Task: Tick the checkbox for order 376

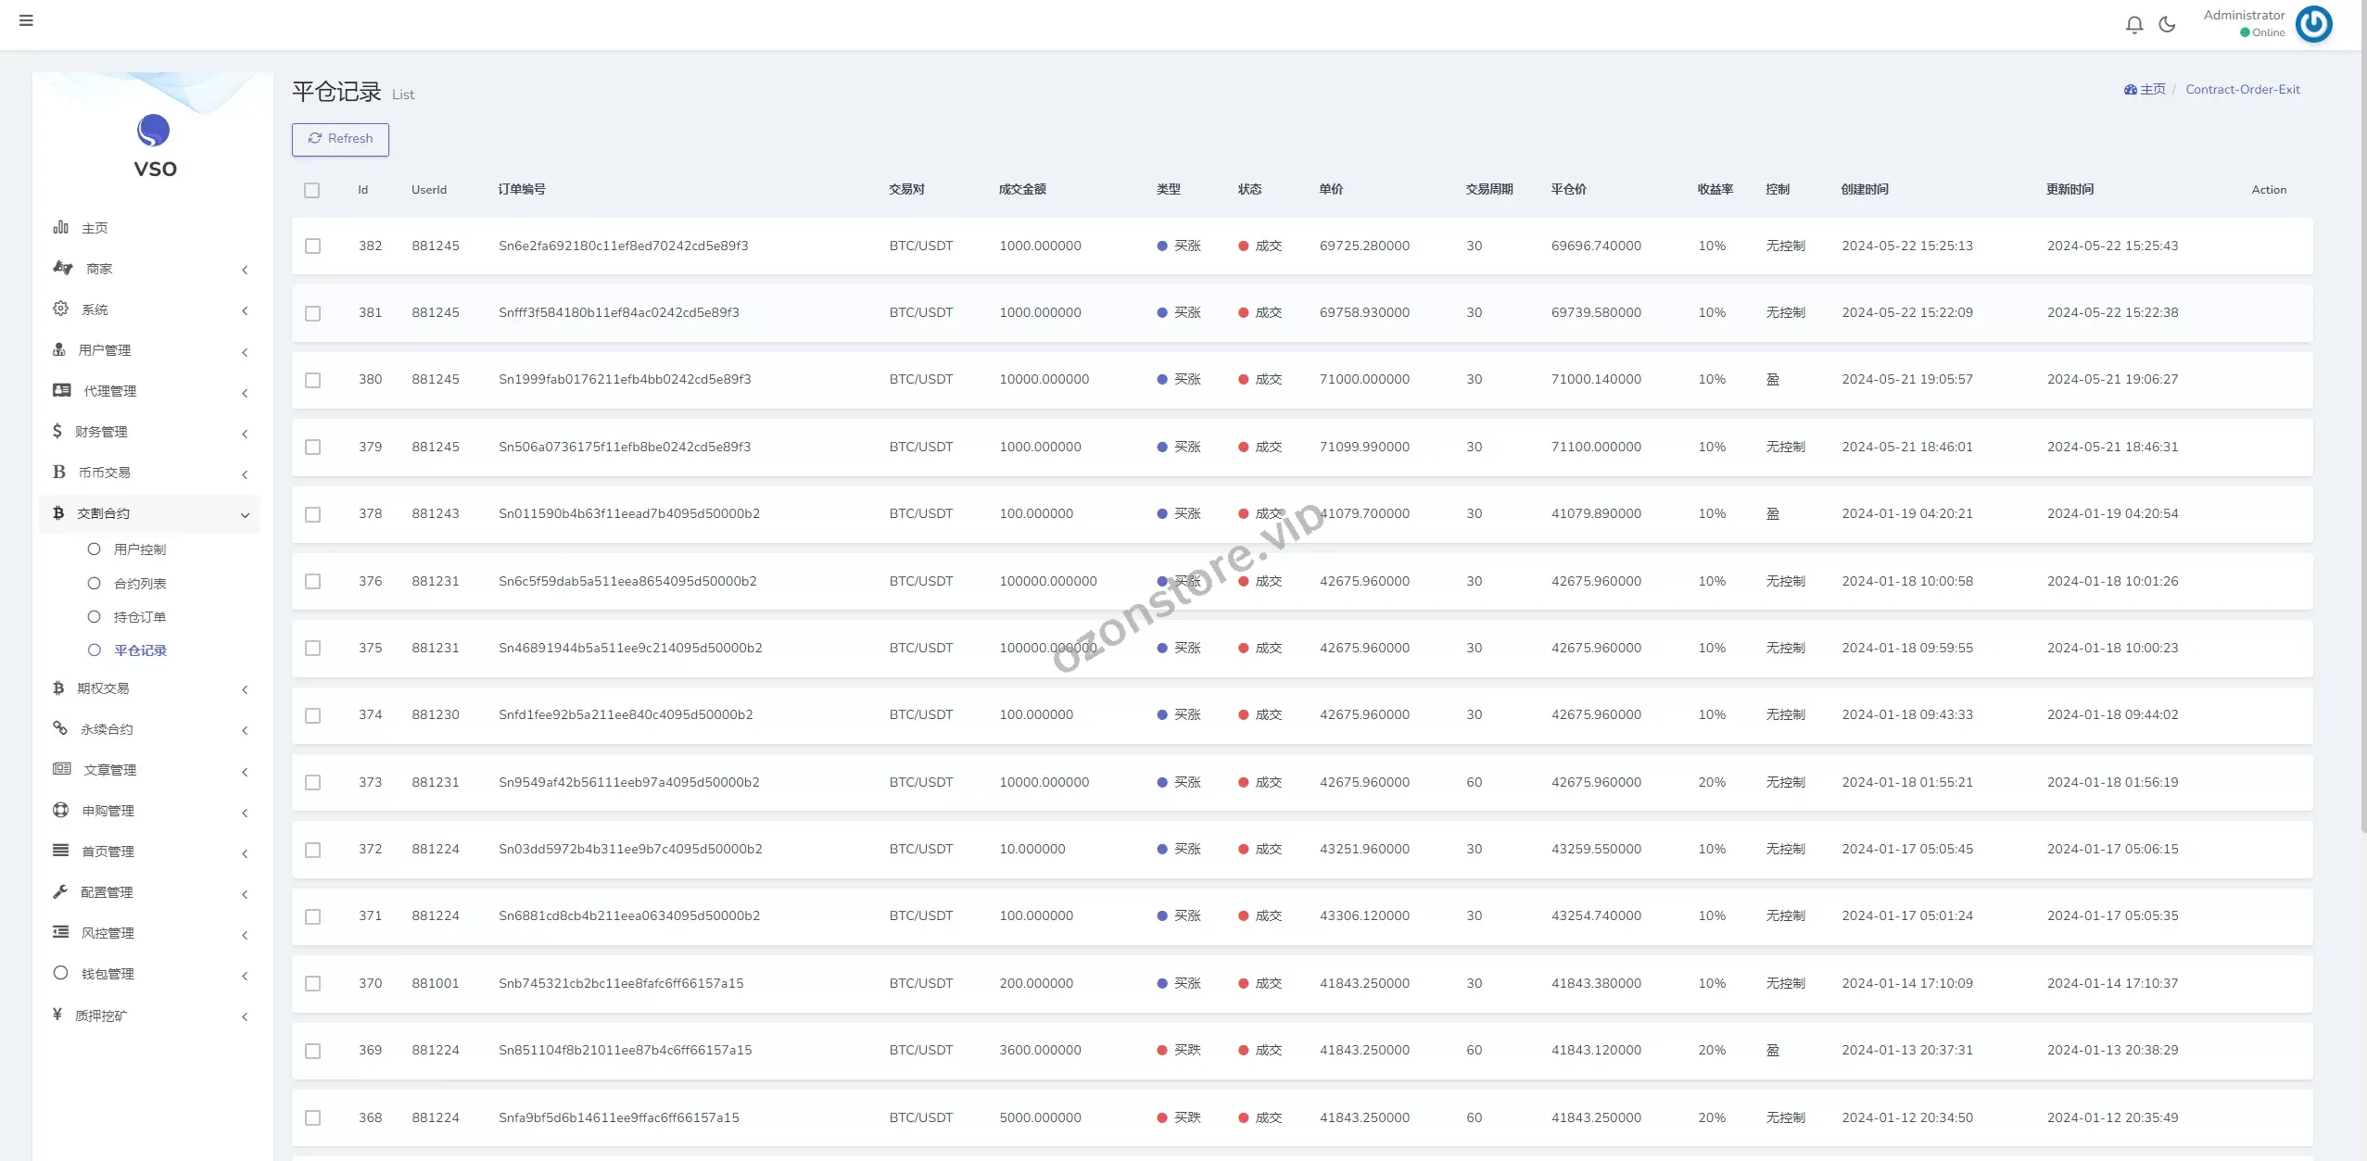Action: 313,582
